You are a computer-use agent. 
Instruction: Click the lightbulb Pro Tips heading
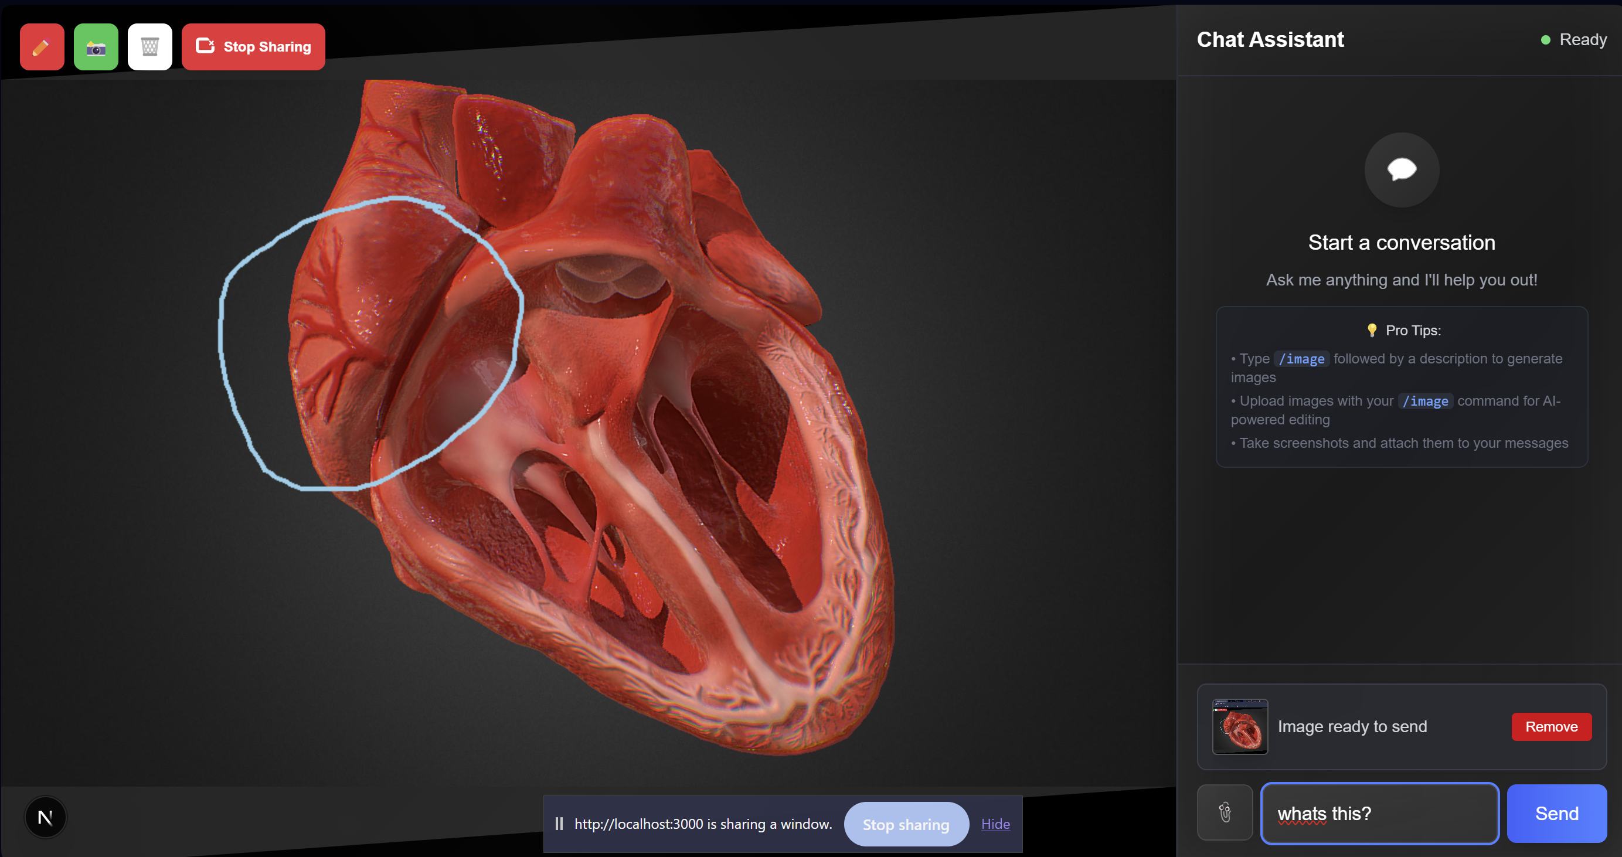(x=1403, y=331)
